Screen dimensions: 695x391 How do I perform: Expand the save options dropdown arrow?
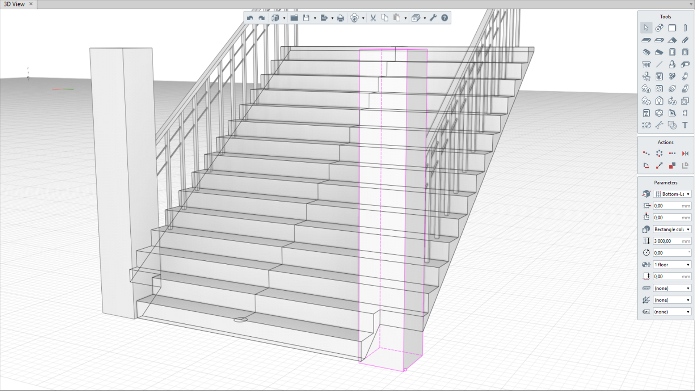point(315,18)
